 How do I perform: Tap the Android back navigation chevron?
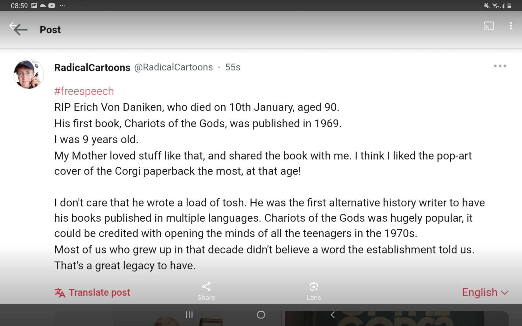333,315
